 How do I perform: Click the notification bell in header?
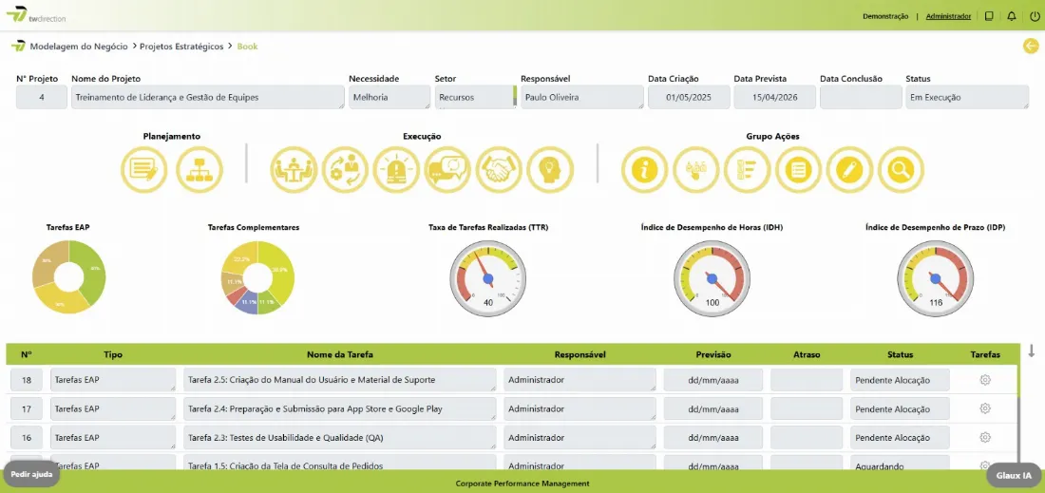click(1012, 16)
